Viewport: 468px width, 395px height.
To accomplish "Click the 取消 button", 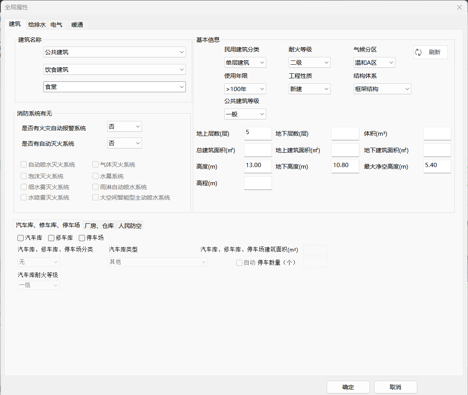I will tap(395, 387).
